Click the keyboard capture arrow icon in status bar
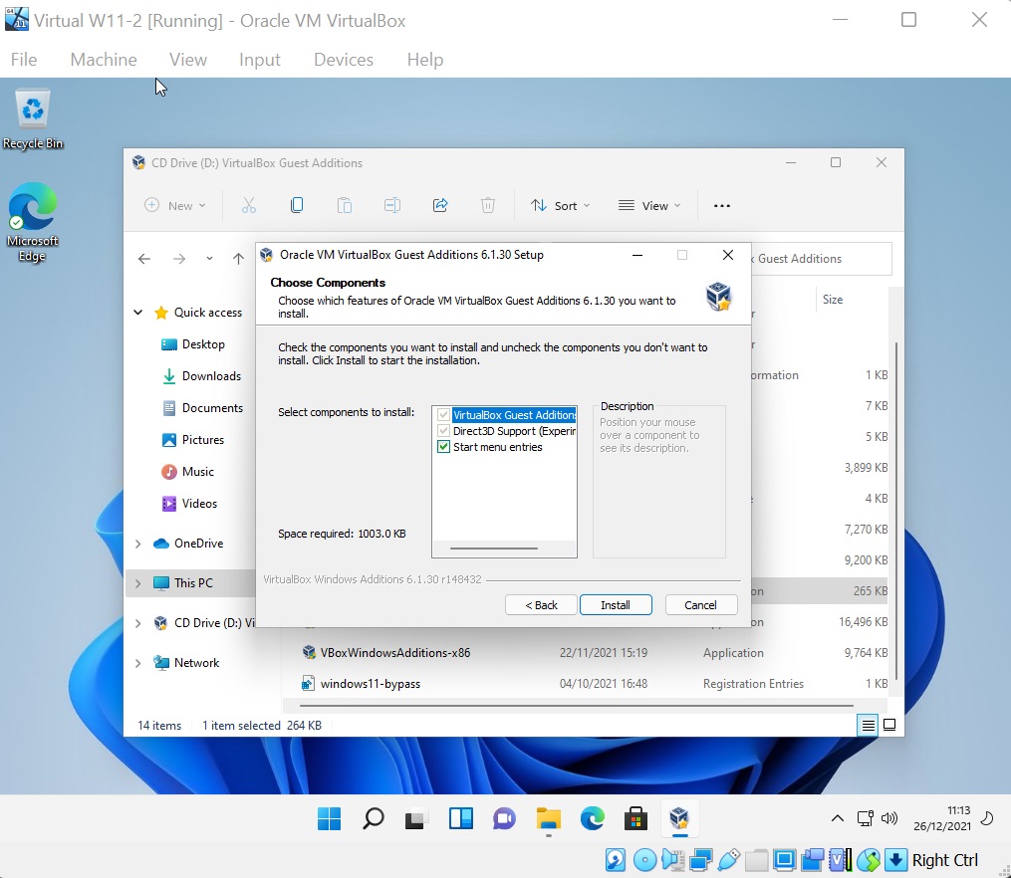Image resolution: width=1011 pixels, height=878 pixels. tap(895, 860)
